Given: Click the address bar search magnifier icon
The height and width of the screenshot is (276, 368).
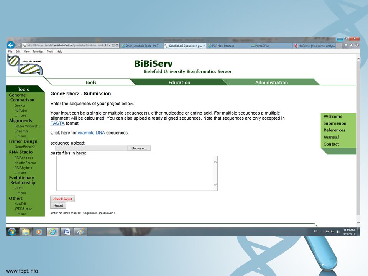Looking at the screenshot, I should [x=106, y=45].
